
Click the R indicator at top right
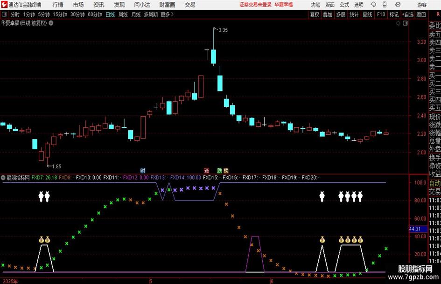438,14
